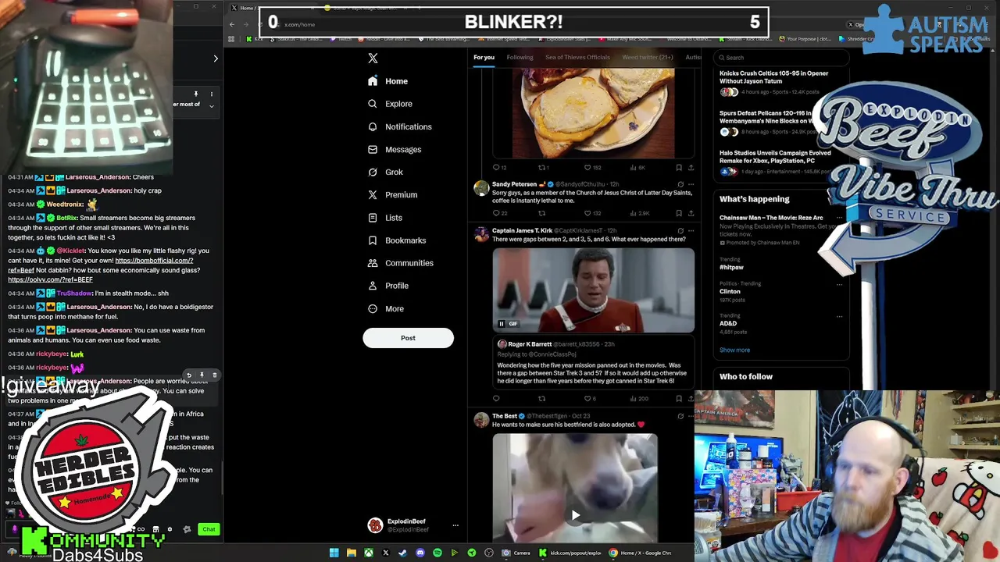Screen dimensions: 1000x562
Task: Collapse the Kick chat panel arrow
Action: 216,59
